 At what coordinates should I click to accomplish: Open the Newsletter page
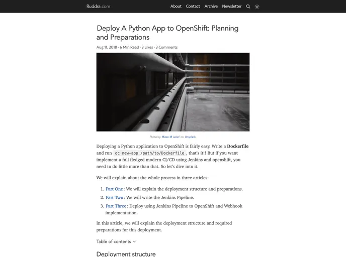tap(232, 7)
